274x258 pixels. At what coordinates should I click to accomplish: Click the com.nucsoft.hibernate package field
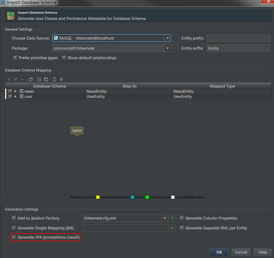click(109, 48)
